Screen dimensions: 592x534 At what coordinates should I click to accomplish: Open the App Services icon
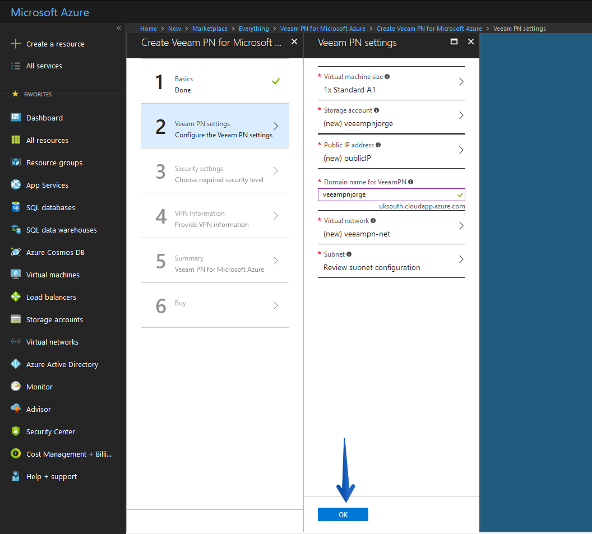coord(16,184)
